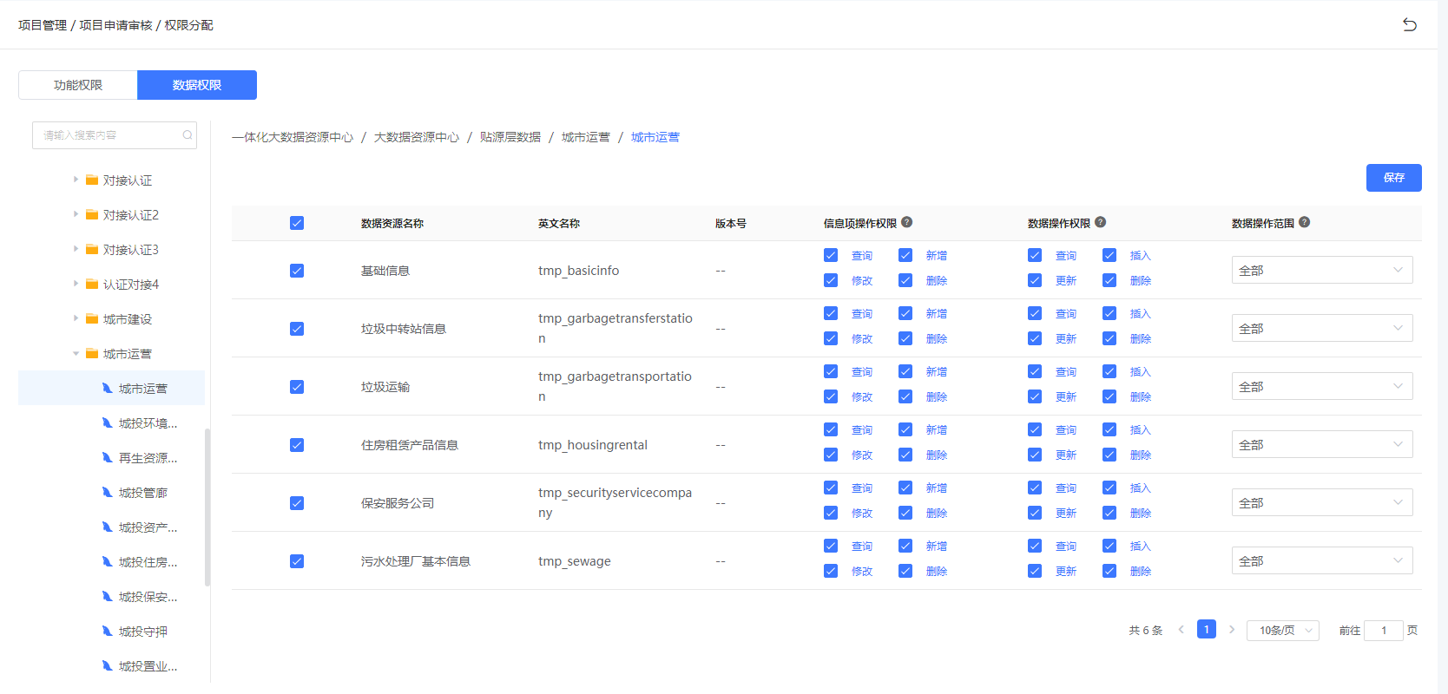Click the 共 6 条 total count text
The height and width of the screenshot is (694, 1448).
click(1146, 631)
